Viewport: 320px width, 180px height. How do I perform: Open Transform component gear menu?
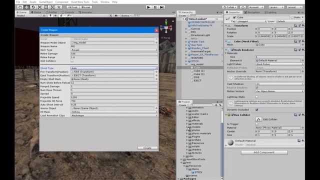coord(303,25)
